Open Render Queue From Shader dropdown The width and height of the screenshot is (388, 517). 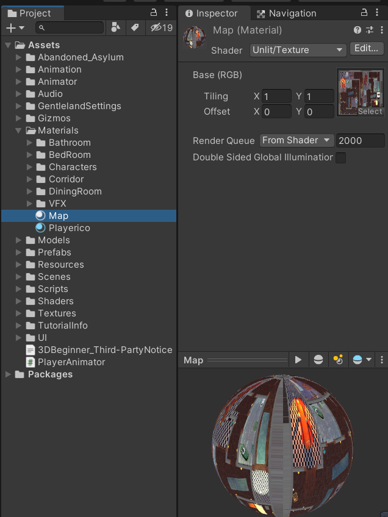(296, 140)
